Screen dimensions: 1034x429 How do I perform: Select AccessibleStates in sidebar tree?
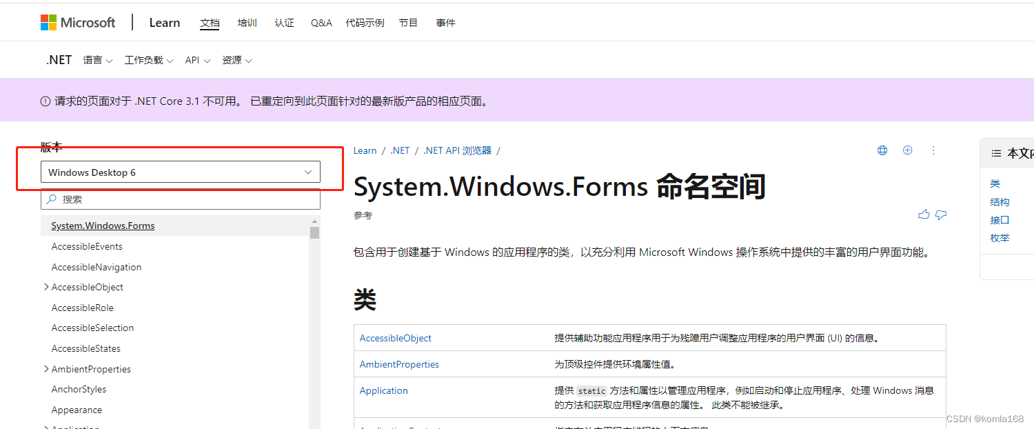pos(86,348)
